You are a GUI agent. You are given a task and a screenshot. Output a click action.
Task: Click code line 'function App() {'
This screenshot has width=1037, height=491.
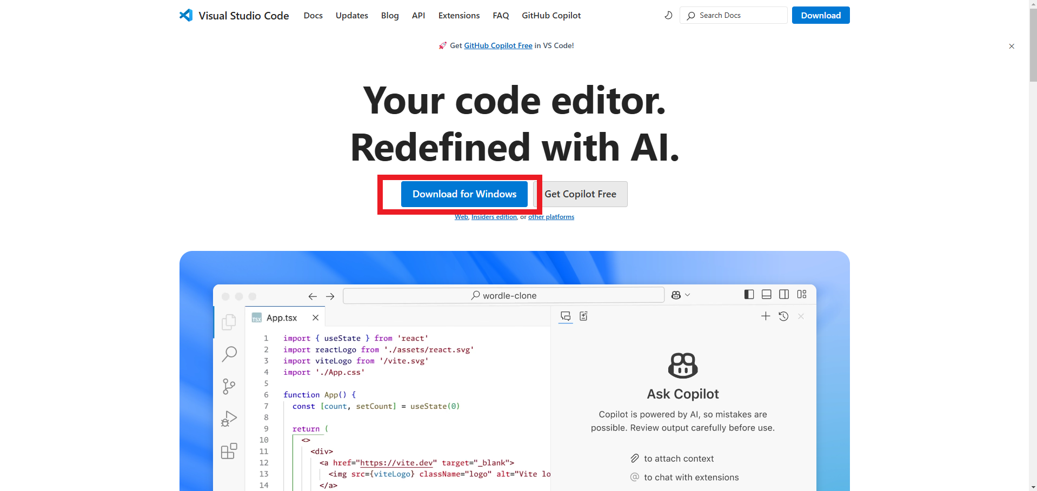[320, 395]
